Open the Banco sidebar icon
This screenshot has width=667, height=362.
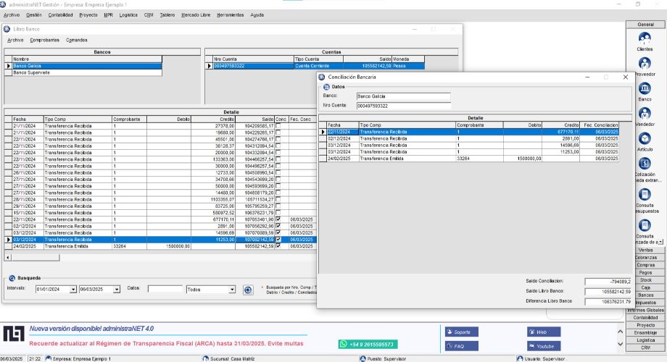tap(645, 88)
